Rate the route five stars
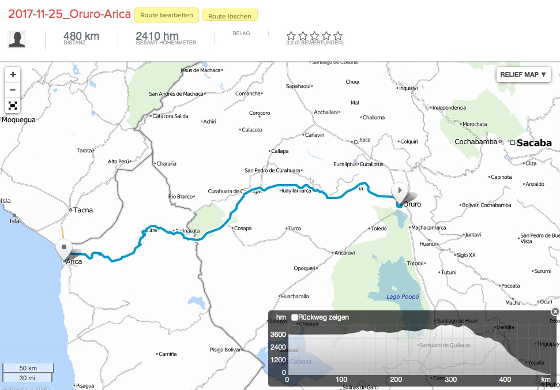Image resolution: width=560 pixels, height=390 pixels. [338, 36]
